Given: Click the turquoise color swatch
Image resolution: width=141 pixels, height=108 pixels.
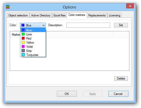Looking at the screenshot, I should (x=23, y=55).
